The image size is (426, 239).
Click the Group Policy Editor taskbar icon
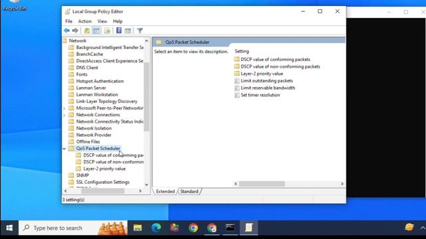pyautogui.click(x=248, y=228)
